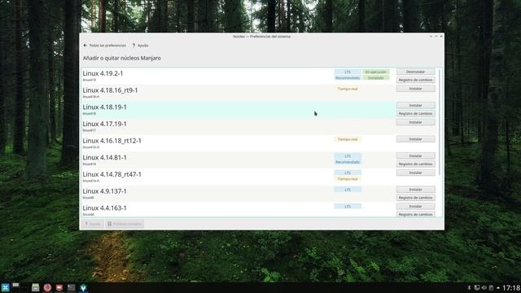Open Registro de cambios for Linux 4.4.163-1
The height and width of the screenshot is (293, 521).
415,214
